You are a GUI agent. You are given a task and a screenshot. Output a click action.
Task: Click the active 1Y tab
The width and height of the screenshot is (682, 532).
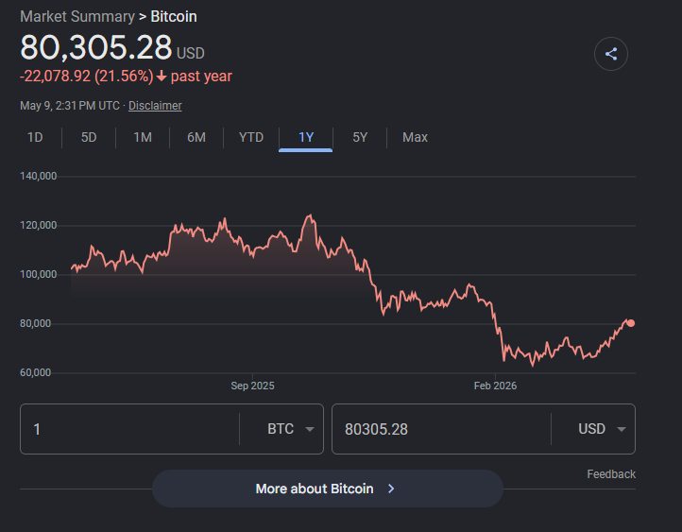[x=306, y=137]
